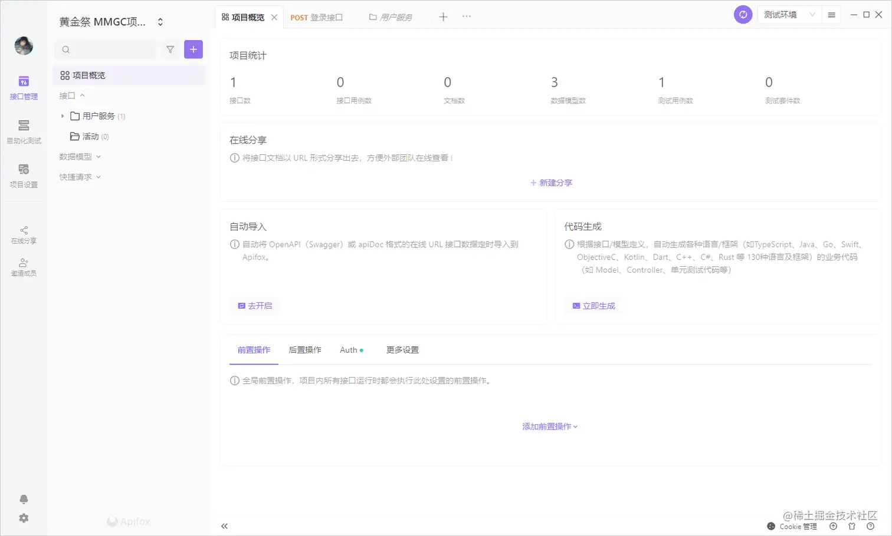The image size is (892, 536).
Task: Click the sidebar search input field
Action: click(106, 49)
